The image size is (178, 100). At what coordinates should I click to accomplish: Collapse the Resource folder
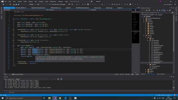[144, 22]
